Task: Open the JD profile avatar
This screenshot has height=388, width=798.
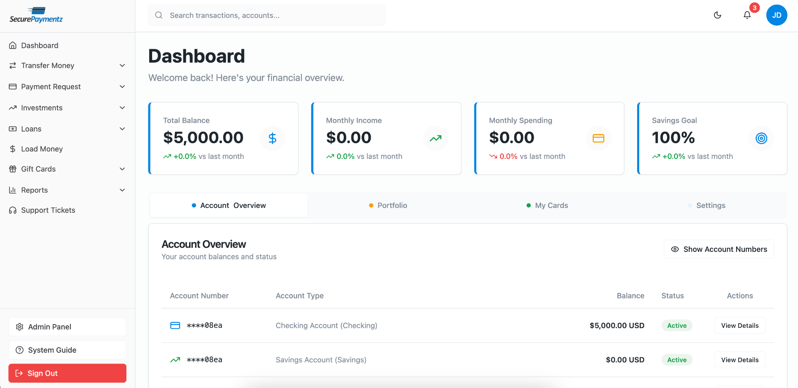Action: coord(776,15)
